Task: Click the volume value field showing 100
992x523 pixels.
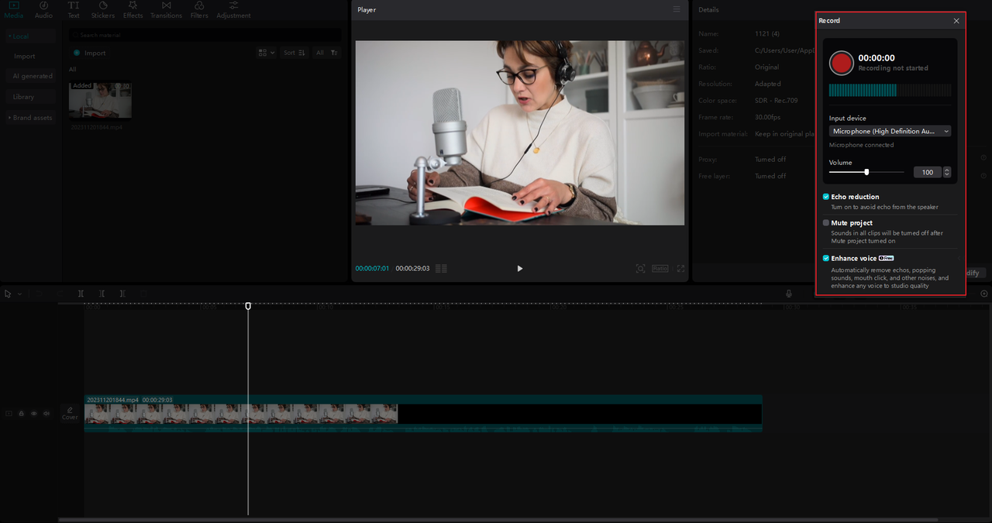Action: [928, 172]
